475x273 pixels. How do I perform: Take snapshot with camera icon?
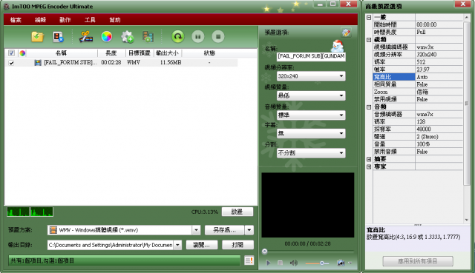pyautogui.click(x=341, y=263)
